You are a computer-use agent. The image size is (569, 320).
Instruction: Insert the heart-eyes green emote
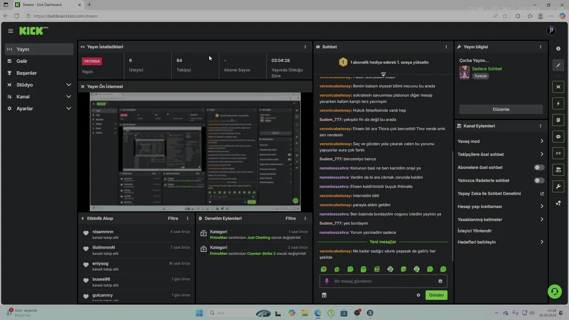coord(324,269)
